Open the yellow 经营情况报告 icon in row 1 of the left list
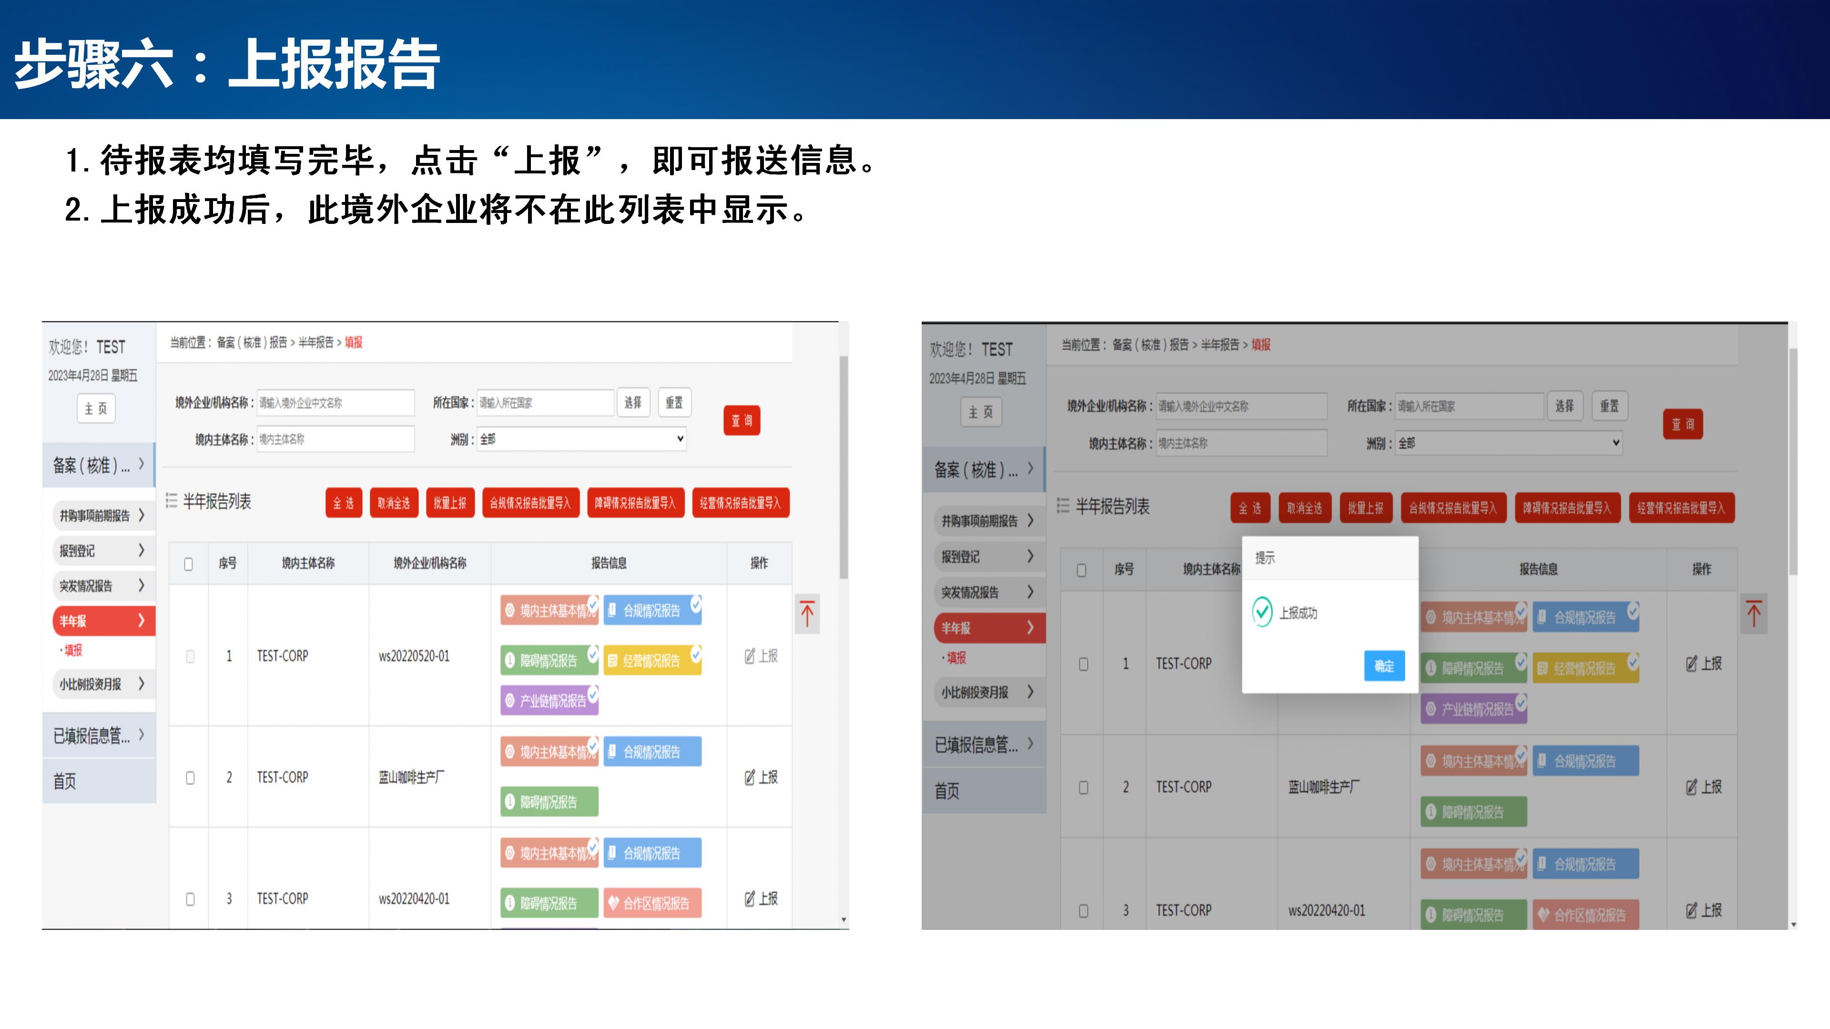The width and height of the screenshot is (1830, 1029). pos(651,660)
